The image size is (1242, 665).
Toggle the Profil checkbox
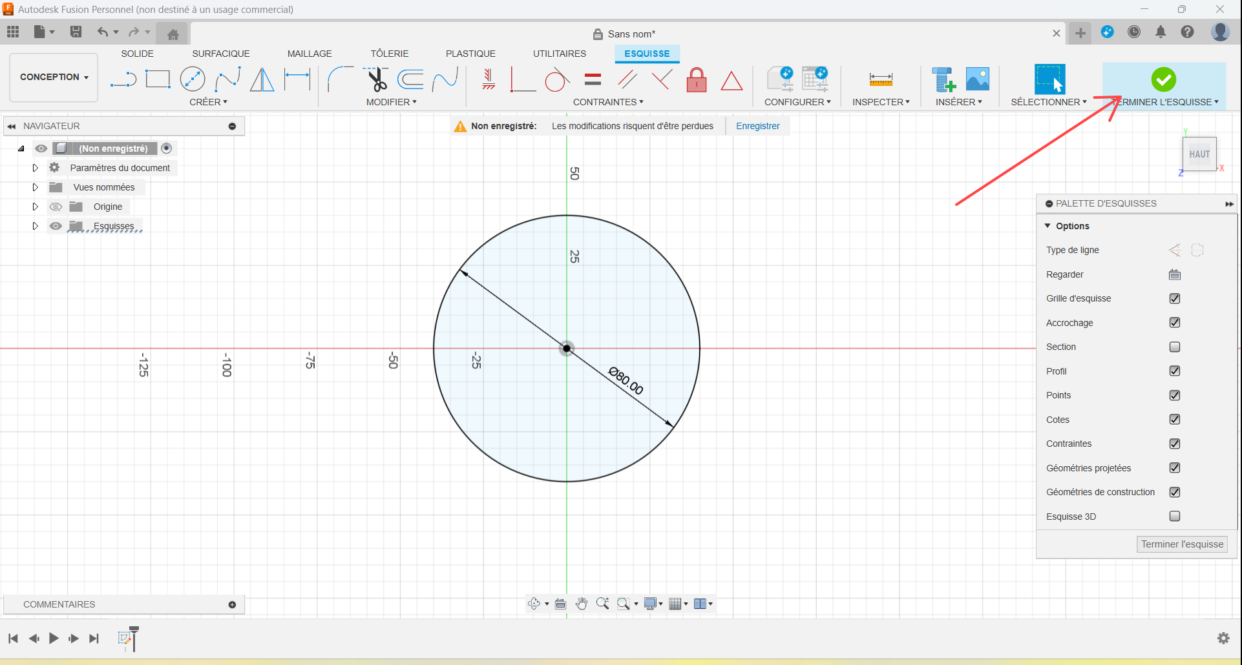tap(1175, 371)
